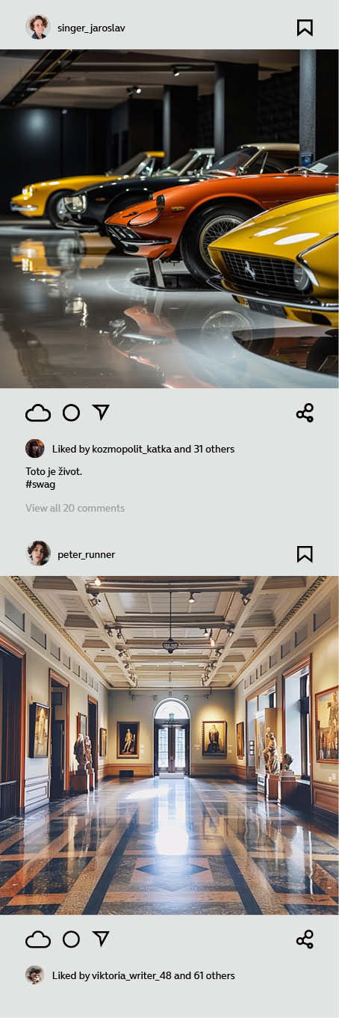Bookmark peter_runner's museum post
The width and height of the screenshot is (339, 1018).
point(305,554)
